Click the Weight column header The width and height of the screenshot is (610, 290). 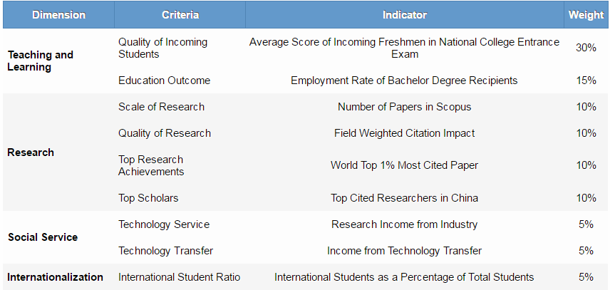click(x=586, y=14)
